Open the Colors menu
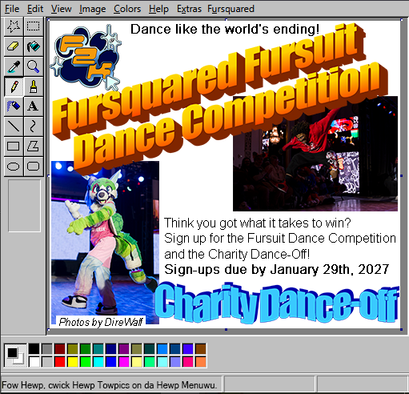 [x=127, y=9]
